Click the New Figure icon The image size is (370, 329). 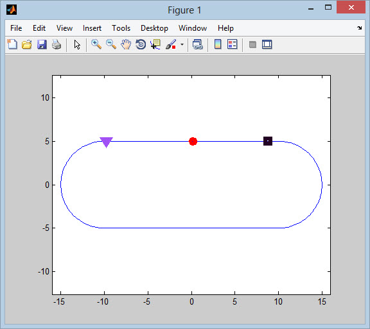(12, 44)
